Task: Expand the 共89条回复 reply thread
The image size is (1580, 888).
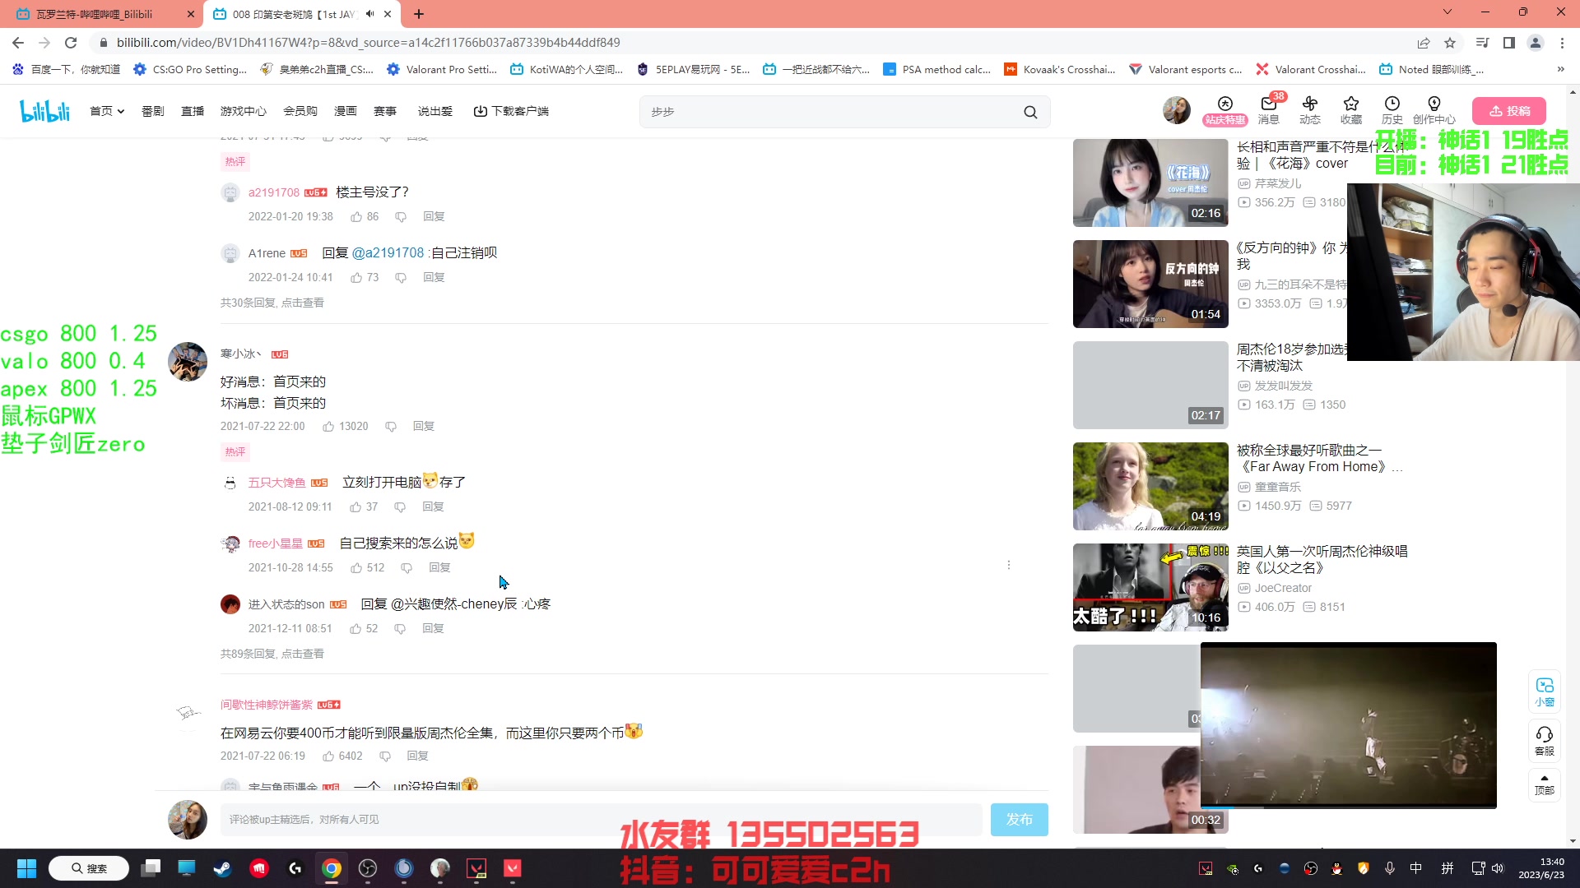Action: (x=271, y=653)
